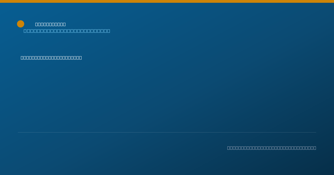Click the middle of the white body text
The image size is (334, 175).
[x=51, y=58]
